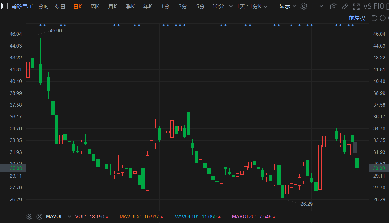Viewport: 389px width, 223px height.
Task: Click the 甬矽电子 stock name
Action: 22,6
